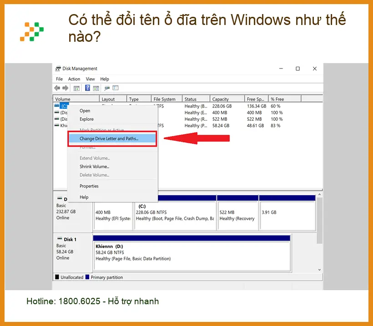Screen dimensions: 373x326
Task: Open the View menu
Action: coord(90,79)
